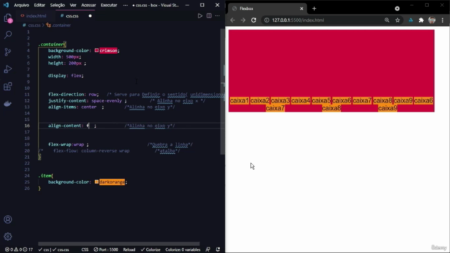Open the Executar menu
This screenshot has height=253, width=450.
tap(109, 5)
